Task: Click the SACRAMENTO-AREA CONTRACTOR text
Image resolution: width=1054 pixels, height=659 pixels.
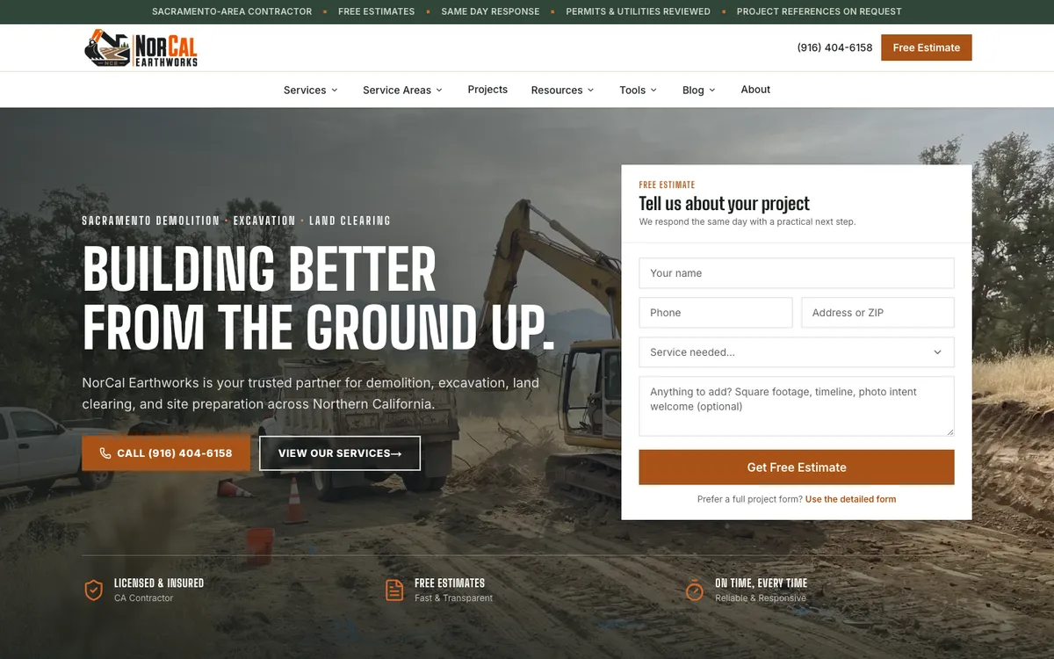Action: (x=232, y=11)
